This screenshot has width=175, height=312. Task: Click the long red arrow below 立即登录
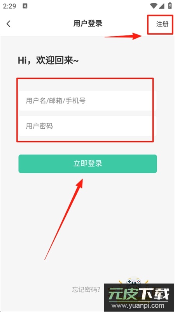63,219
